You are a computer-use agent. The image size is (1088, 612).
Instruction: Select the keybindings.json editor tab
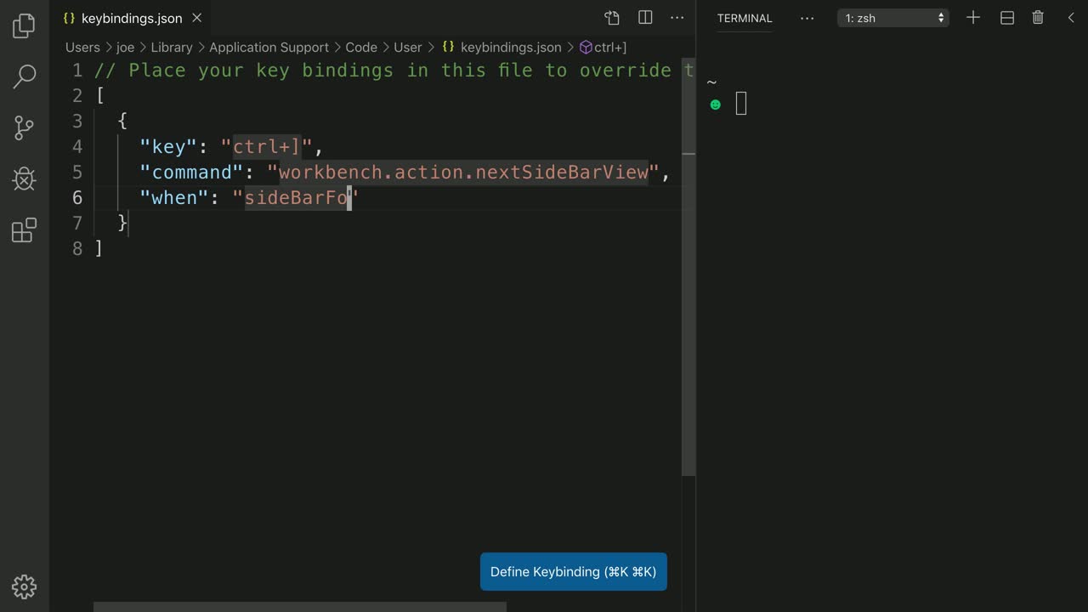pyautogui.click(x=131, y=18)
